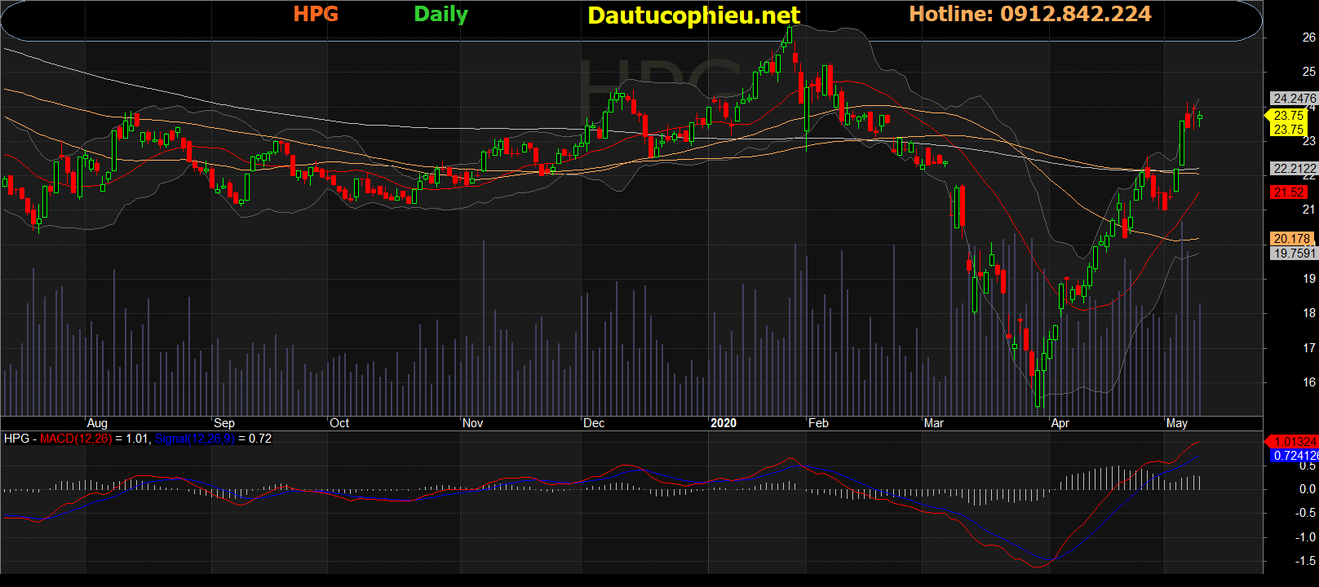Click the HPG ticker title

316,14
